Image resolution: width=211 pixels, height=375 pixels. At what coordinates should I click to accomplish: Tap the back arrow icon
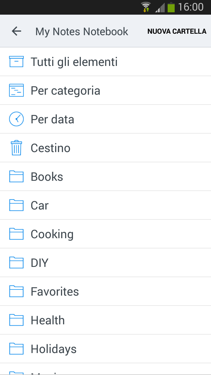[16, 31]
